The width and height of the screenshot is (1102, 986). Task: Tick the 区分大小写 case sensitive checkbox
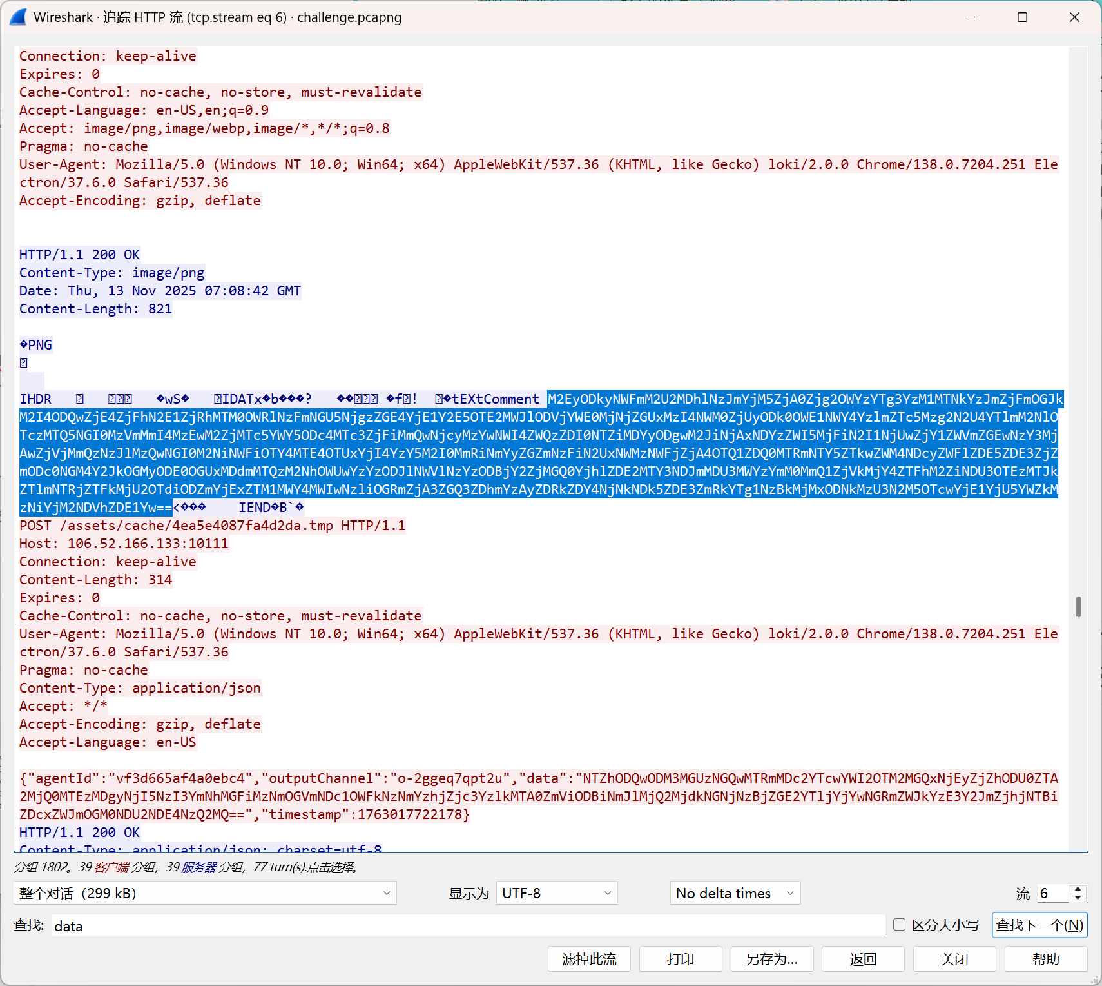(899, 925)
